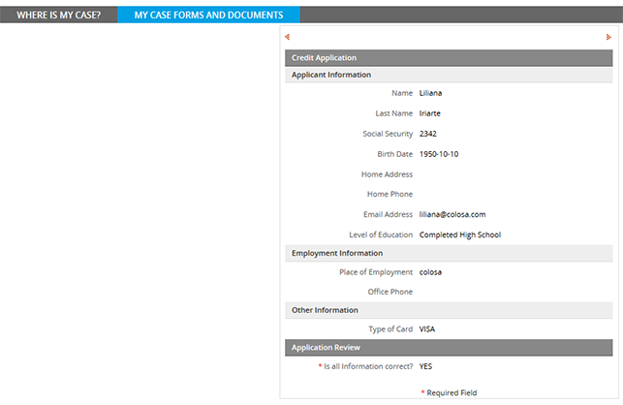
Task: Click the Required Field note
Action: click(x=451, y=392)
